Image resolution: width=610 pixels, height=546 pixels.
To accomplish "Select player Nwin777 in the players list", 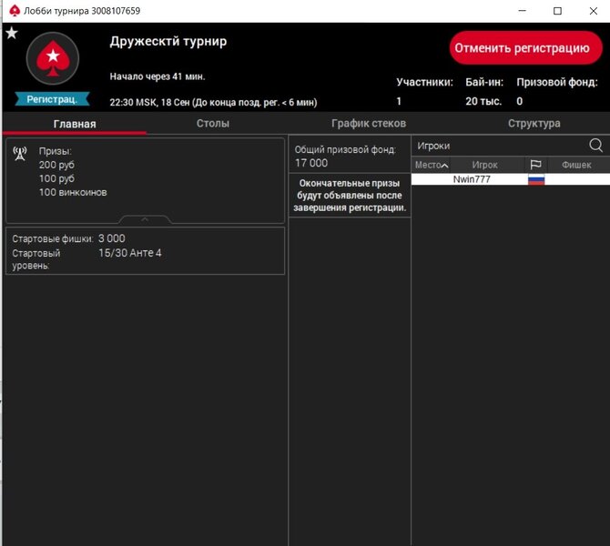I will tap(472, 179).
